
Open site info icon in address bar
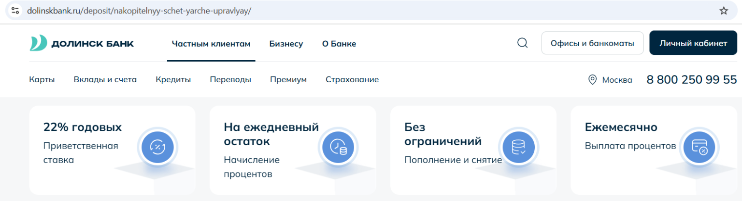(15, 11)
